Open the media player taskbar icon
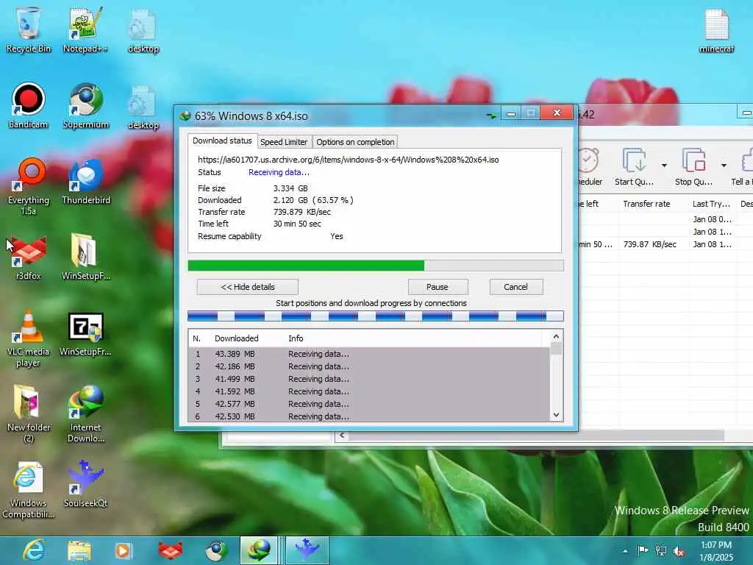 123,550
